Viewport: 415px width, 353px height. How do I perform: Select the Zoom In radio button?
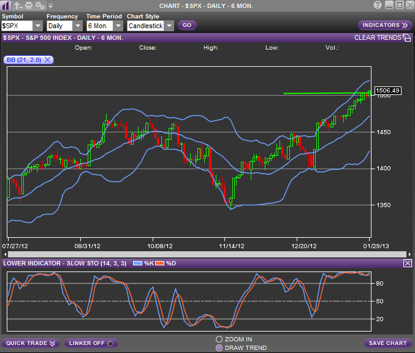(219, 339)
